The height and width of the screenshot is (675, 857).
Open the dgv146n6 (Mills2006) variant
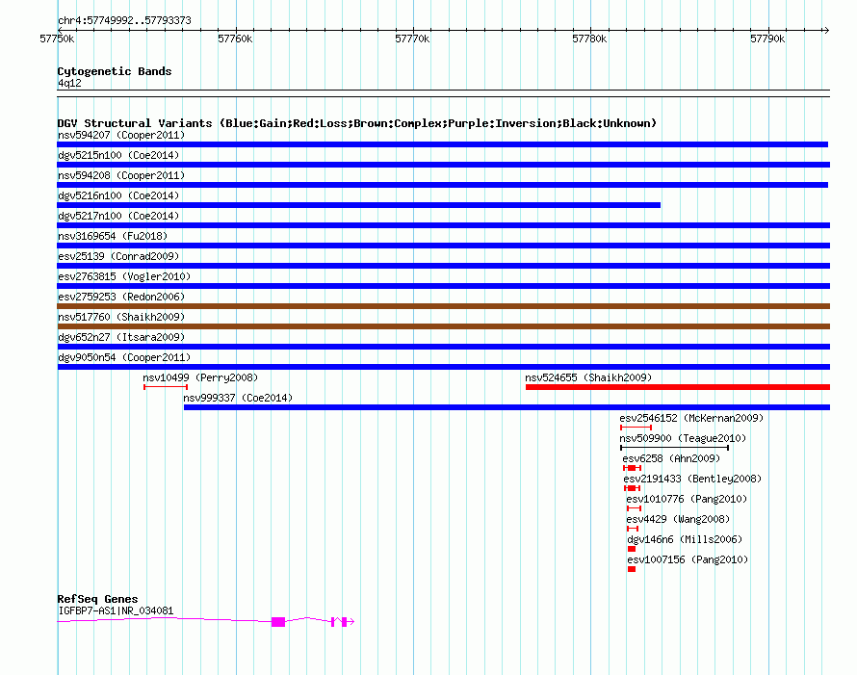(685, 539)
